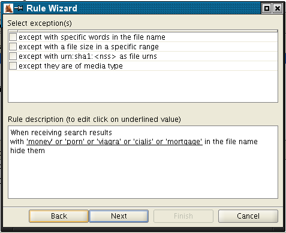This screenshot has width=286, height=233.
Task: Toggle the media type exception checkbox
Action: pyautogui.click(x=13, y=66)
